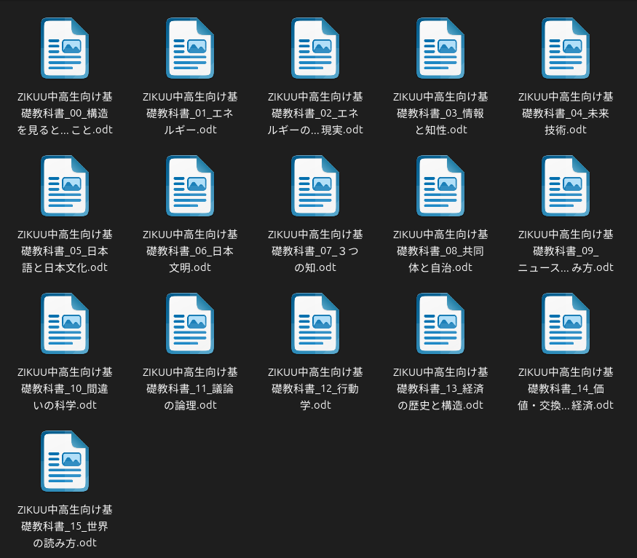
Task: Select the 06_日本文明.odt document icon
Action: click(x=190, y=186)
